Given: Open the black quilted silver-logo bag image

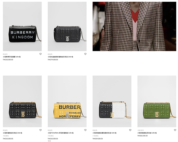Looking at the screenshot, I should click(67, 26).
